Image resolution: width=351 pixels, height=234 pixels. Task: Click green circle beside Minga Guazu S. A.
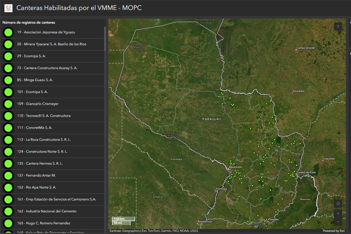[x=8, y=80]
